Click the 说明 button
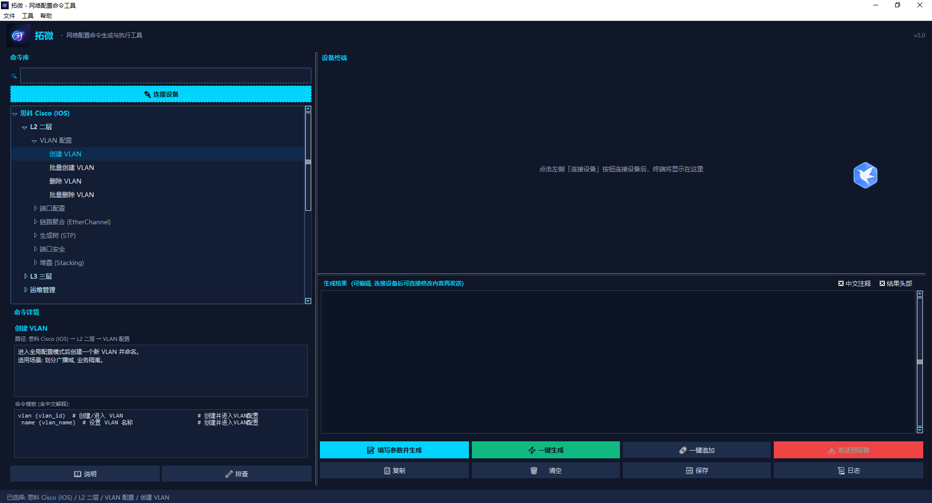Viewport: 932px width, 503px height. coord(85,474)
